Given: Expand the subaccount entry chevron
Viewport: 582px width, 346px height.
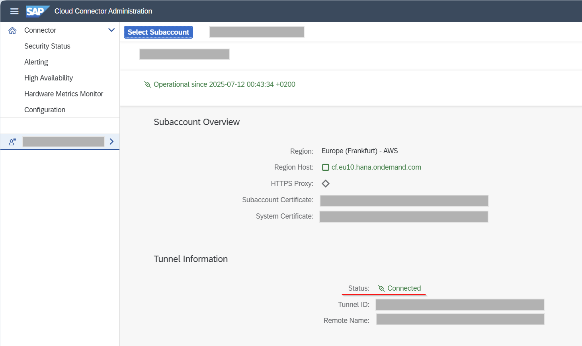Looking at the screenshot, I should (x=111, y=141).
